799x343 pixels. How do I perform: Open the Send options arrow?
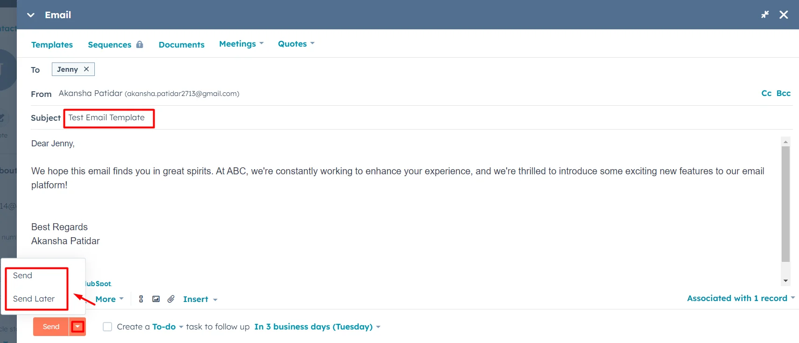77,326
